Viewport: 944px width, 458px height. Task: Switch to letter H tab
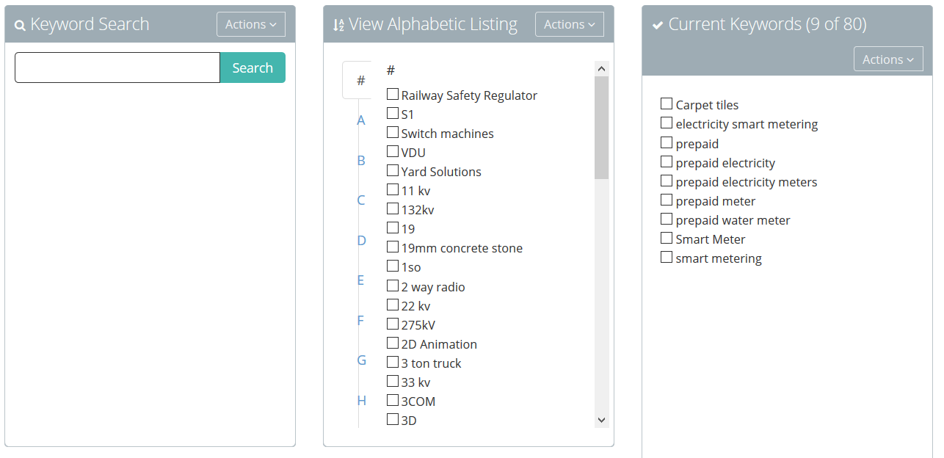point(360,400)
